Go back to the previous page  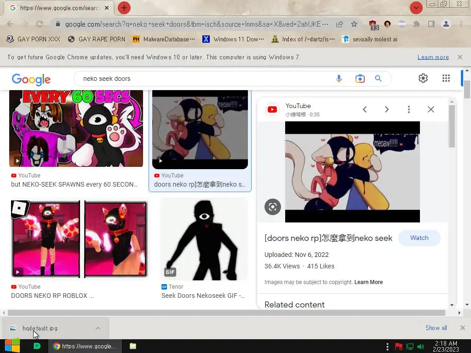(x=10, y=24)
